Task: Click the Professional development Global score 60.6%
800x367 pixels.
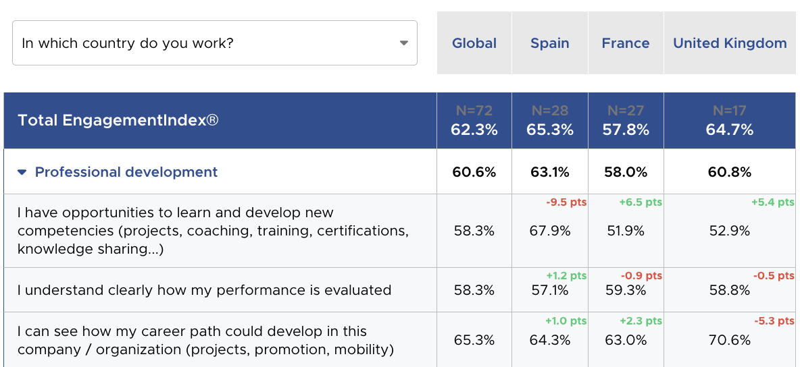Action: pyautogui.click(x=474, y=172)
